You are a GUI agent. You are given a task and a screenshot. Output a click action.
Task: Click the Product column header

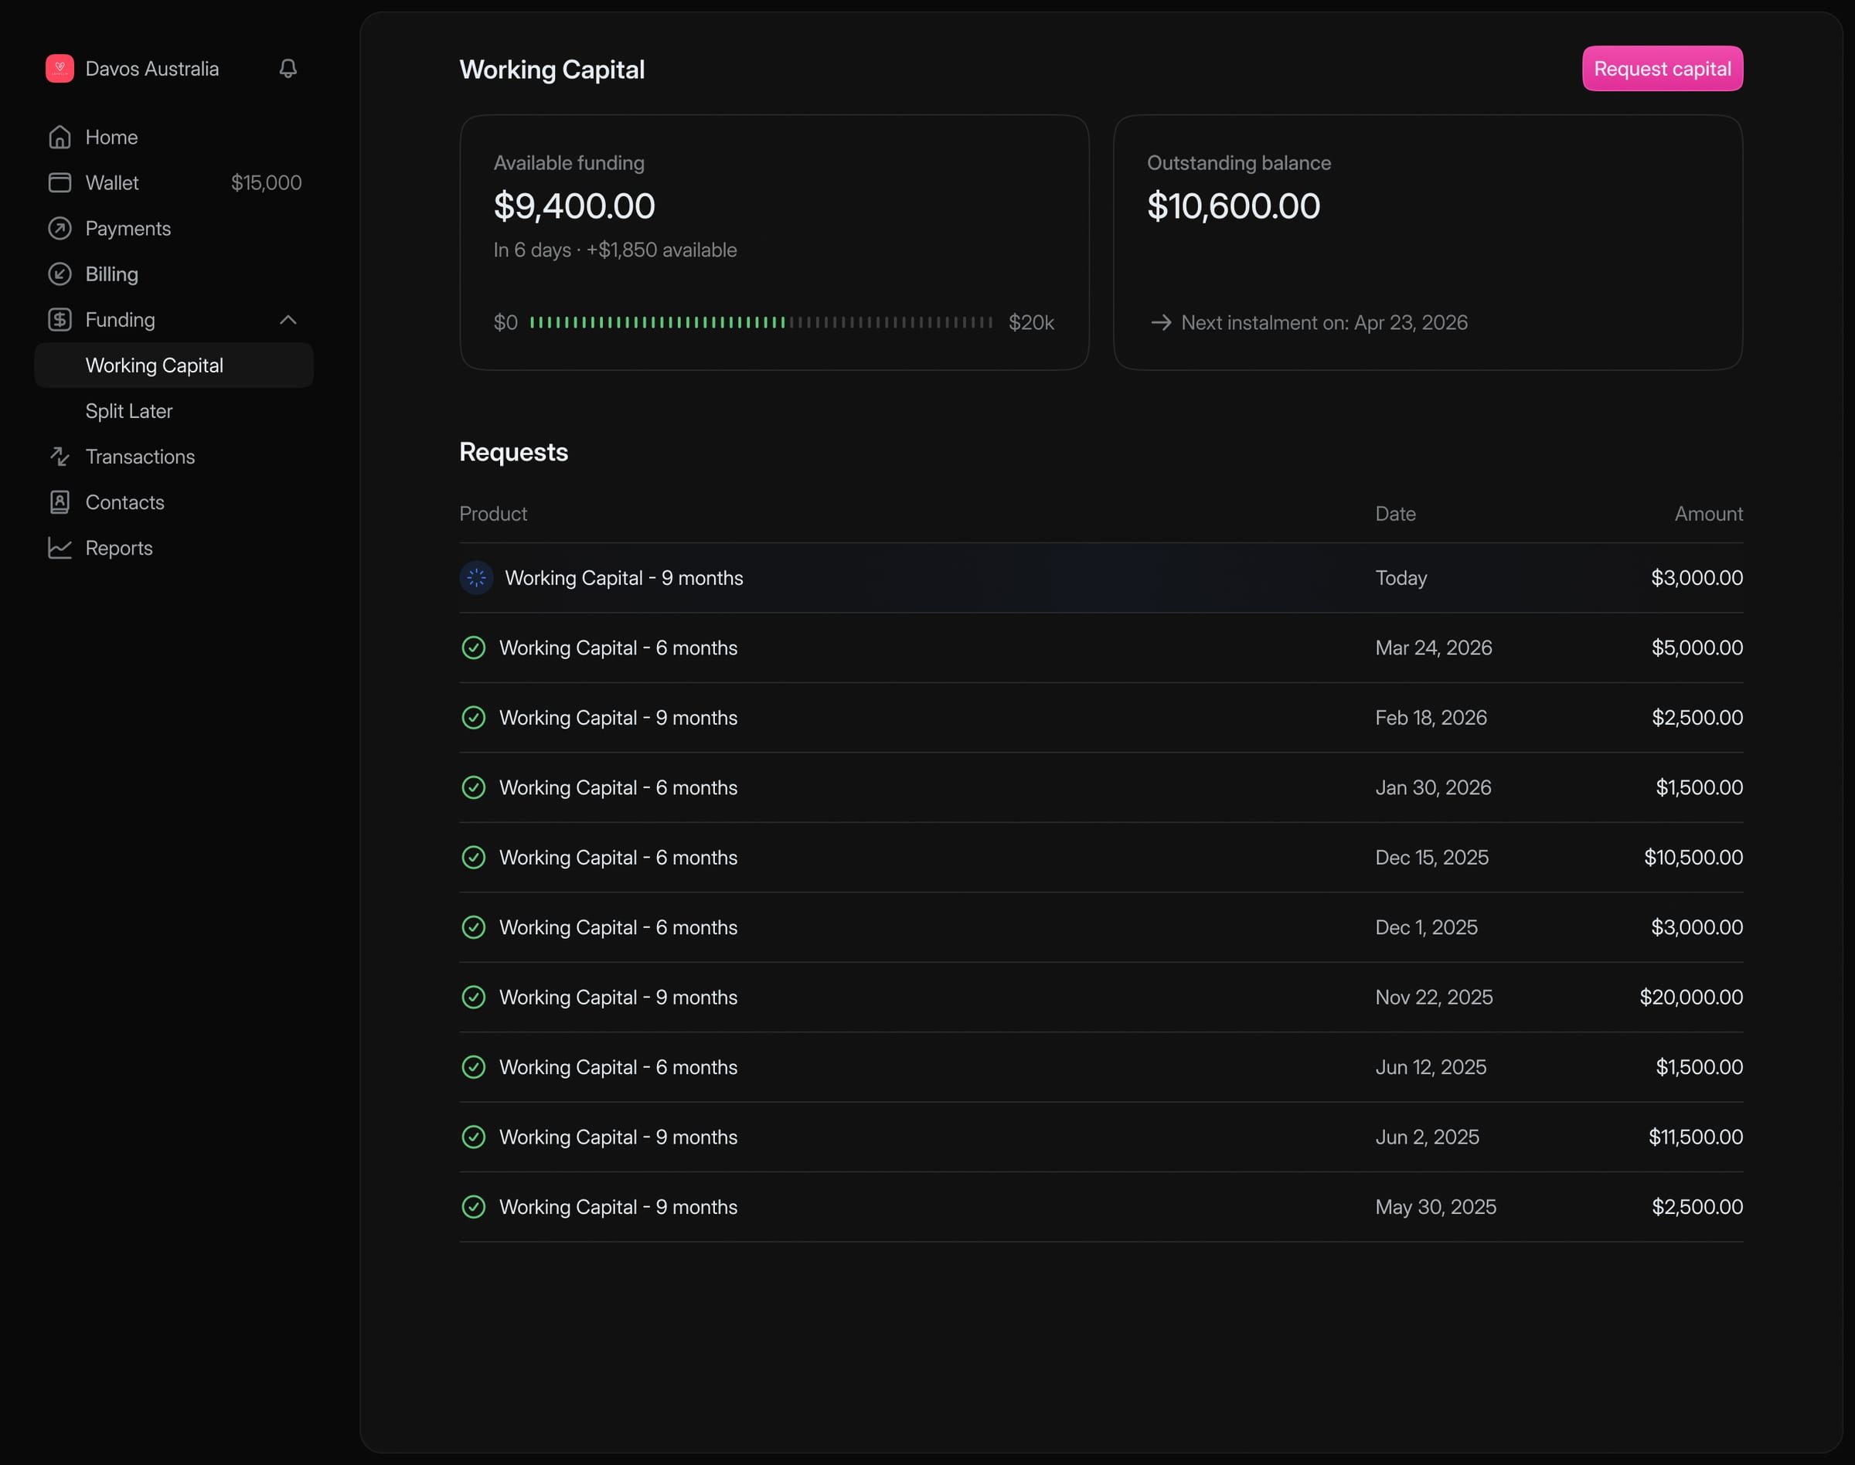click(493, 514)
